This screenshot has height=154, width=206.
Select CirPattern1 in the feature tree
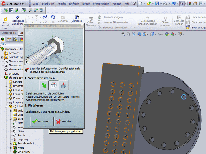pos(24,152)
